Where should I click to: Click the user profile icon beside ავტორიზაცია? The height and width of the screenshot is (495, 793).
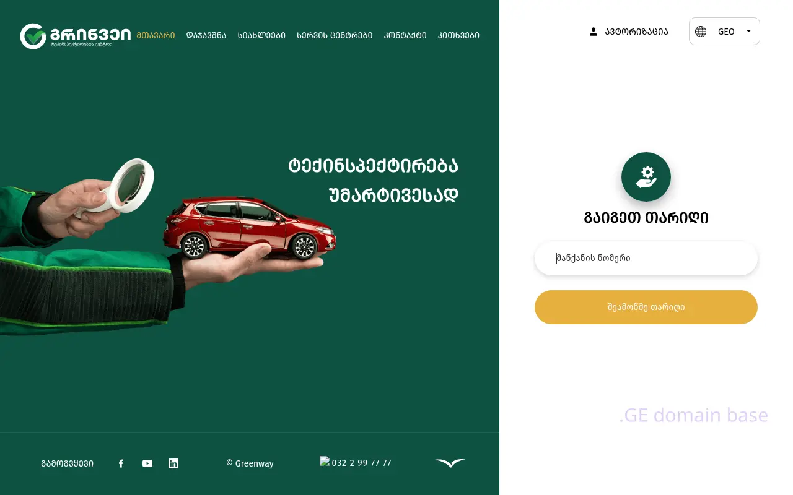click(x=594, y=32)
